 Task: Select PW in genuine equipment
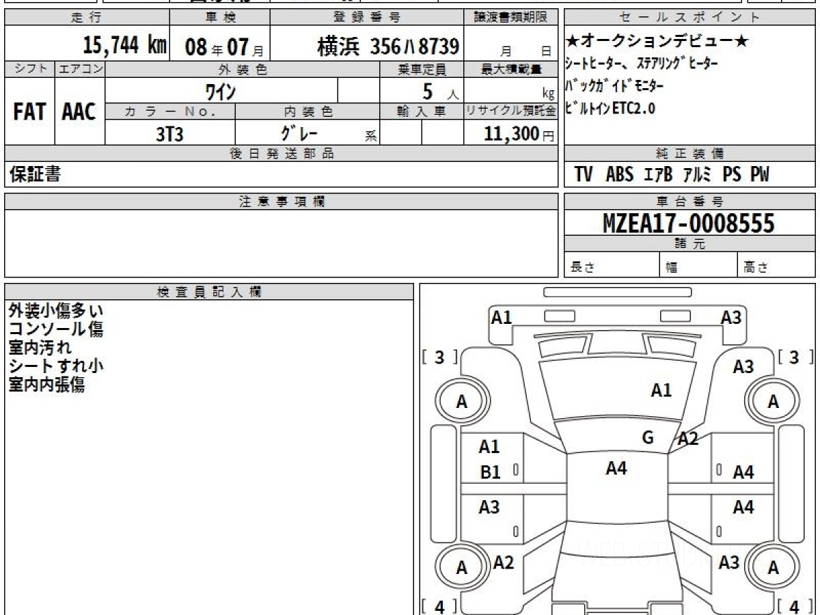coord(760,175)
